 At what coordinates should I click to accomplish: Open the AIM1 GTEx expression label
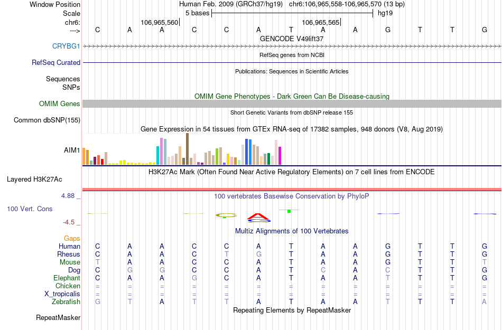(72, 150)
